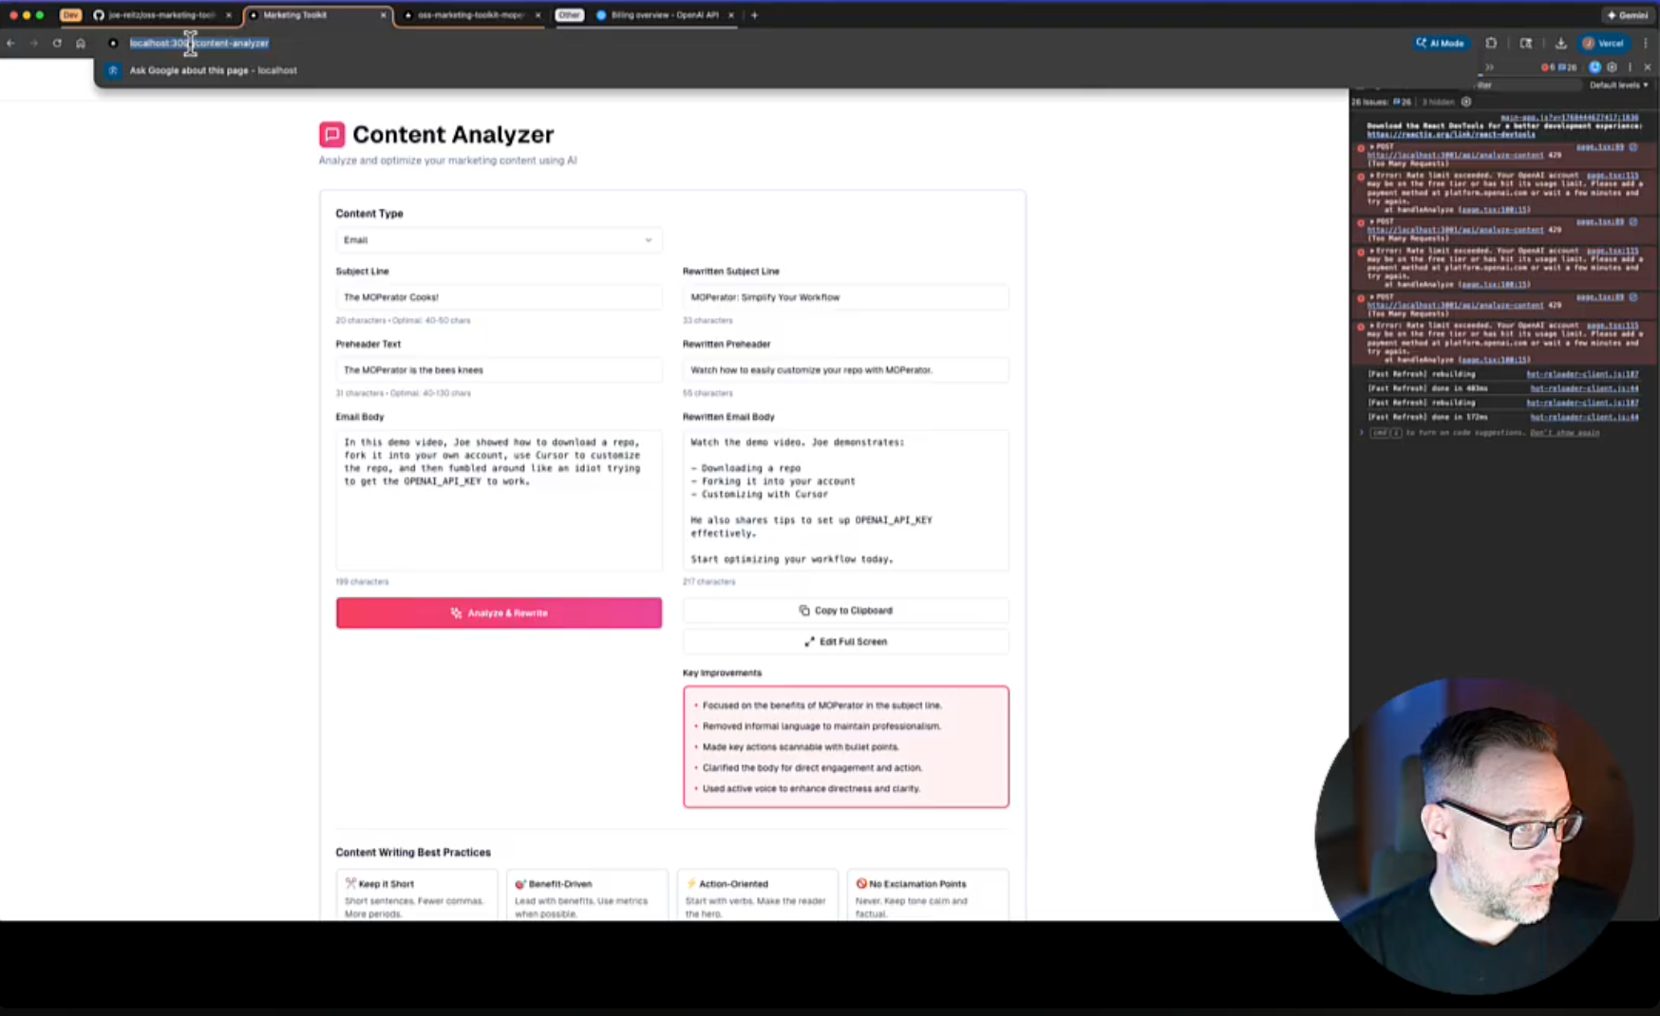The width and height of the screenshot is (1660, 1016).
Task: Click the browser back arrow
Action: pyautogui.click(x=10, y=43)
